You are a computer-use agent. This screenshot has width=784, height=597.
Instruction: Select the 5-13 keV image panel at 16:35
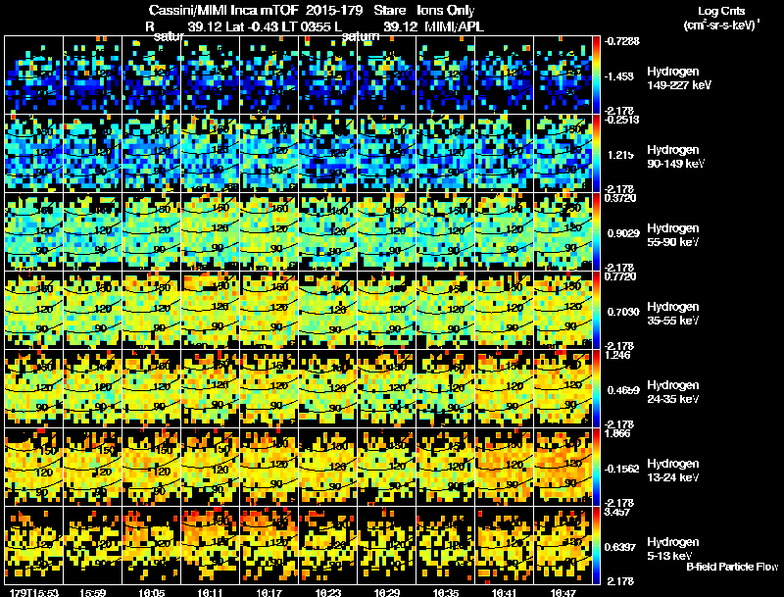[x=446, y=546]
